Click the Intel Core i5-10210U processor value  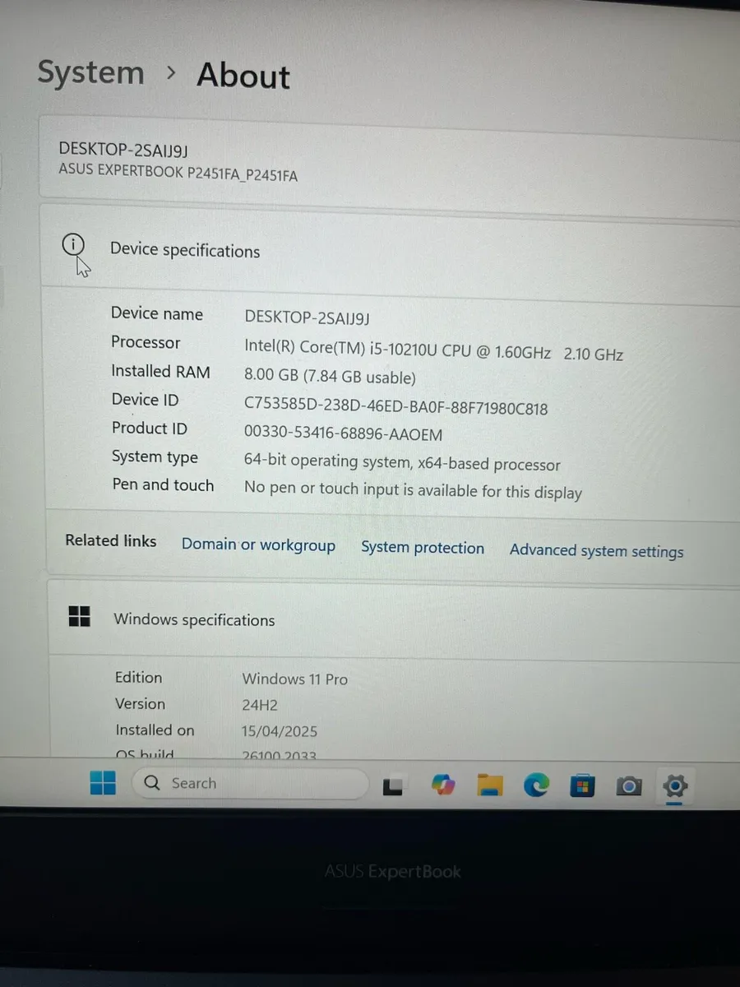tap(433, 350)
